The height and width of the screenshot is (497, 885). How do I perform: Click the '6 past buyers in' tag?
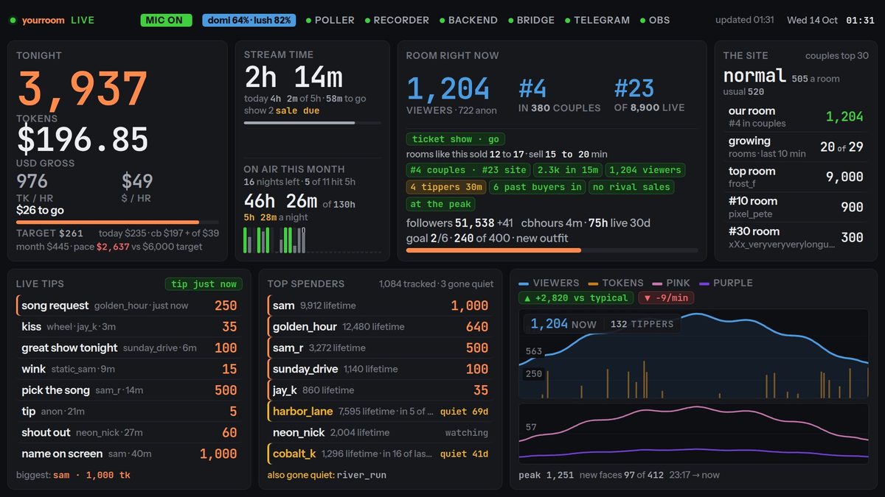(537, 187)
